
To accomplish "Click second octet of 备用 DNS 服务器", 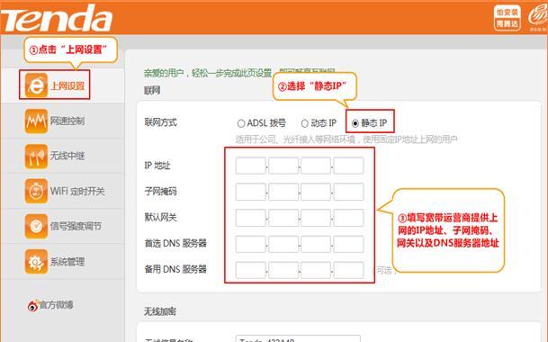I will click(283, 270).
